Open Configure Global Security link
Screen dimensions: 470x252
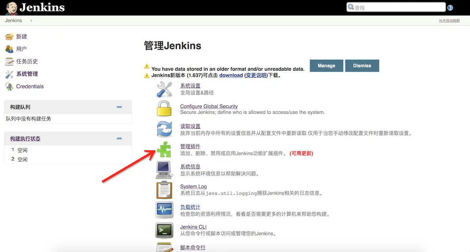[209, 106]
